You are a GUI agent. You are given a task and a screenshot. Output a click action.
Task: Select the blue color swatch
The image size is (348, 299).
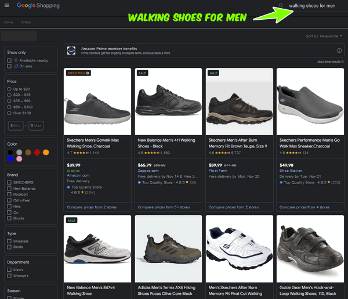(10, 159)
